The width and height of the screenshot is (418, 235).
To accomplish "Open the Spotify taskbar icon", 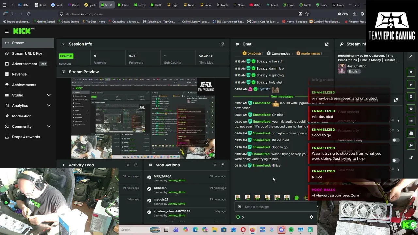I will pyautogui.click(x=291, y=230).
